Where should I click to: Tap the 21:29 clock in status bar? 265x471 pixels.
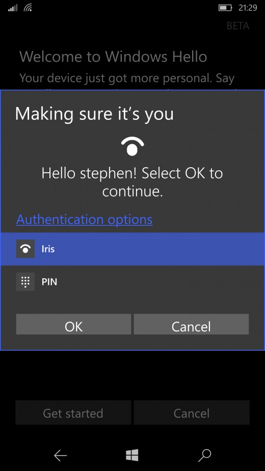coord(248,8)
